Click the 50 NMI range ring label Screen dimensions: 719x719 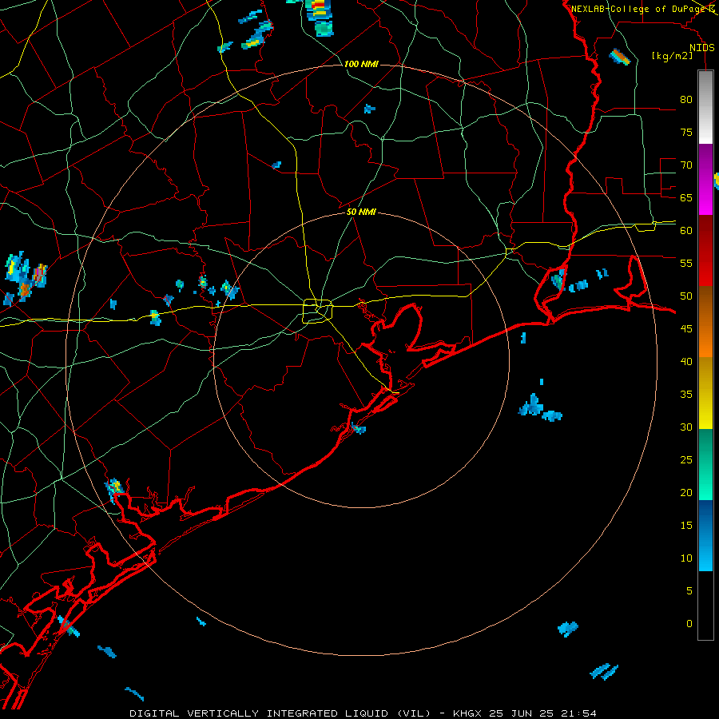(x=361, y=212)
